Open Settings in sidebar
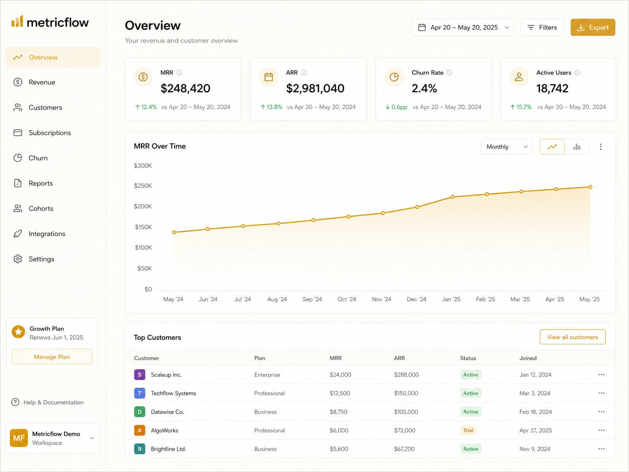The height and width of the screenshot is (472, 629). (x=53, y=259)
